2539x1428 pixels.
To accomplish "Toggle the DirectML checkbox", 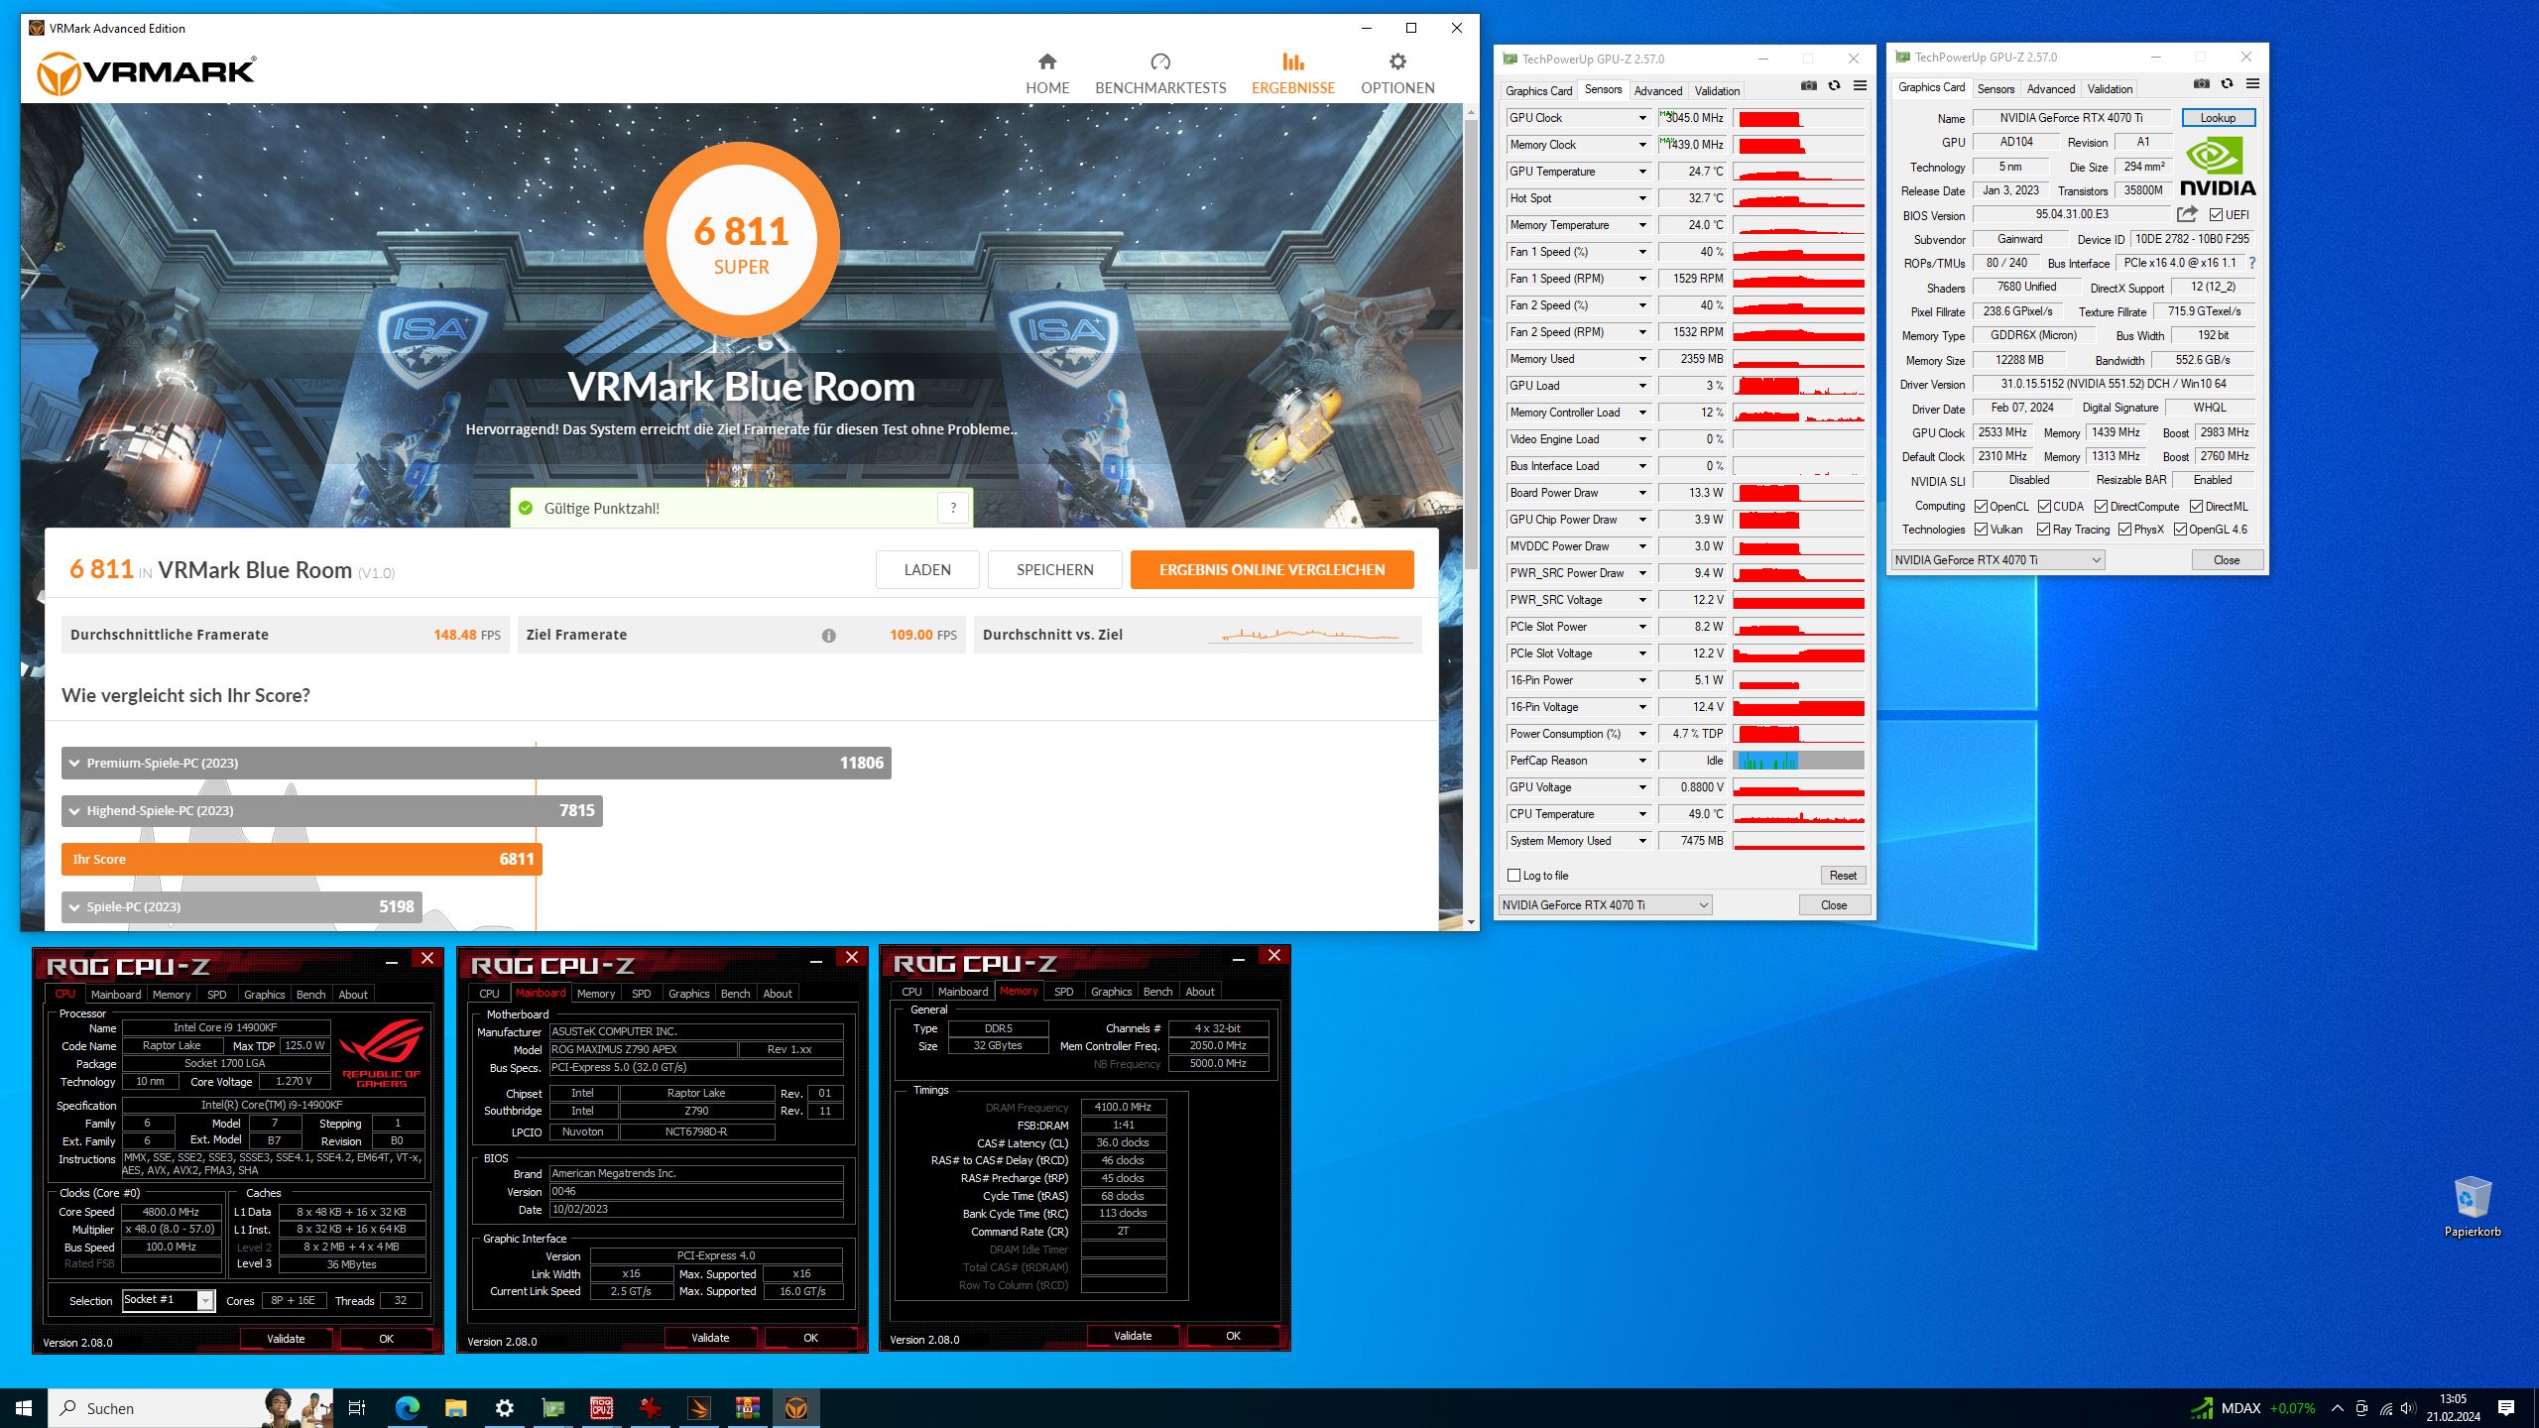I will (x=2196, y=507).
